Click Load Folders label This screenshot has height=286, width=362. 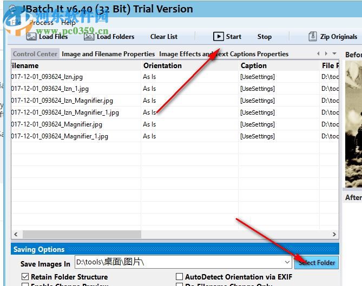(115, 37)
